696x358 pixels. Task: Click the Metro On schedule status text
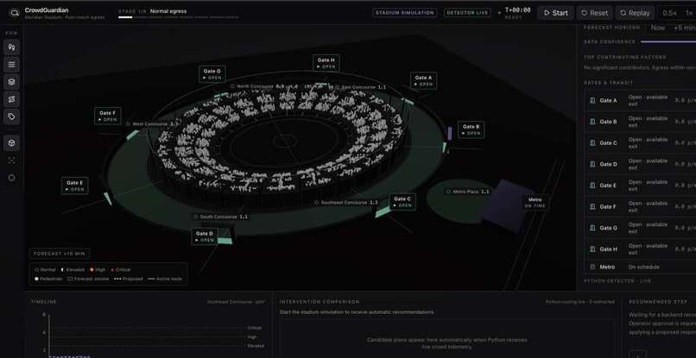(643, 267)
